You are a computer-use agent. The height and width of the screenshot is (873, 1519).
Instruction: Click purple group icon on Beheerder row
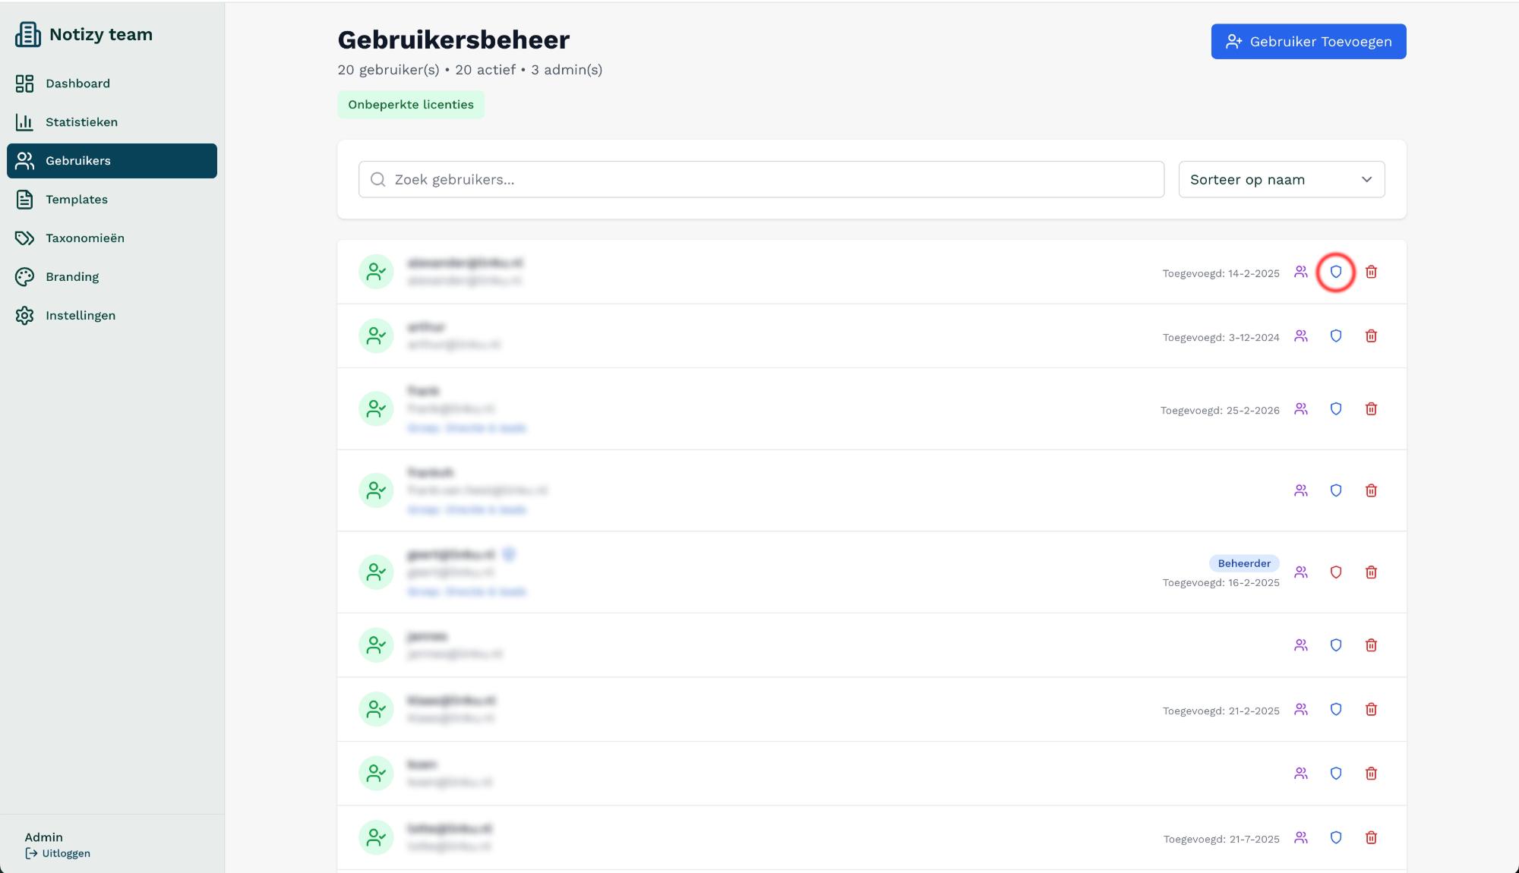1300,572
